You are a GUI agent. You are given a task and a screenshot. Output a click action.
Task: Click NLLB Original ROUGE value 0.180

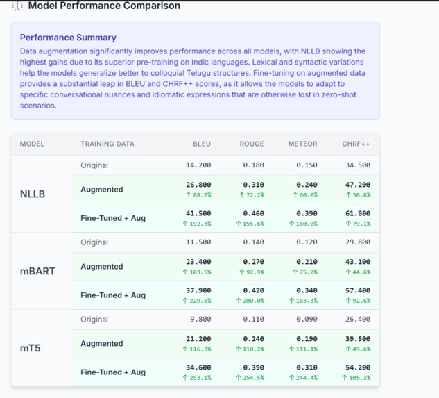click(253, 165)
